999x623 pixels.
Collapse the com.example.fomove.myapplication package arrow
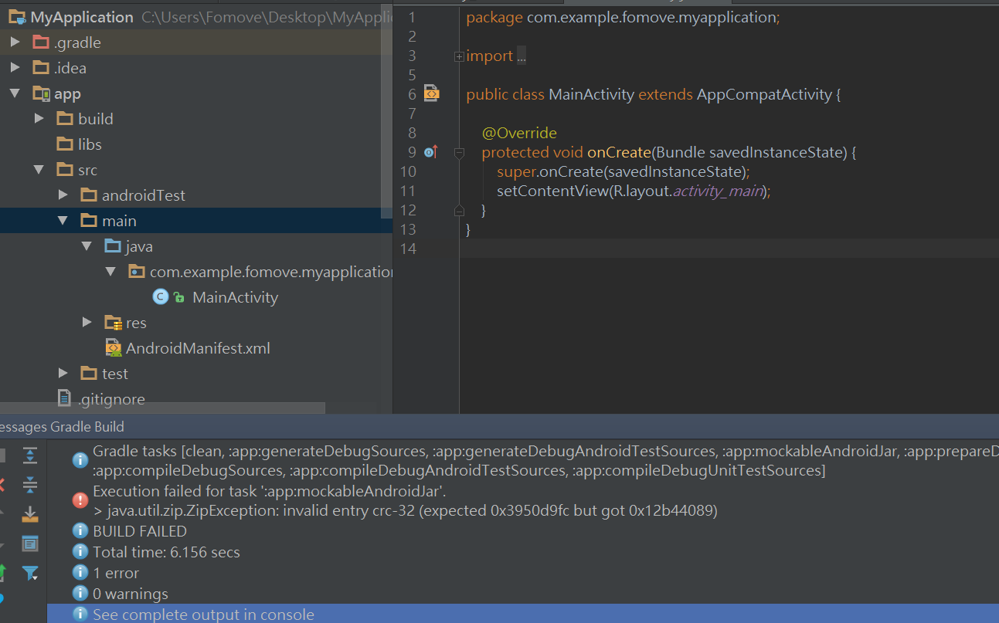(110, 272)
